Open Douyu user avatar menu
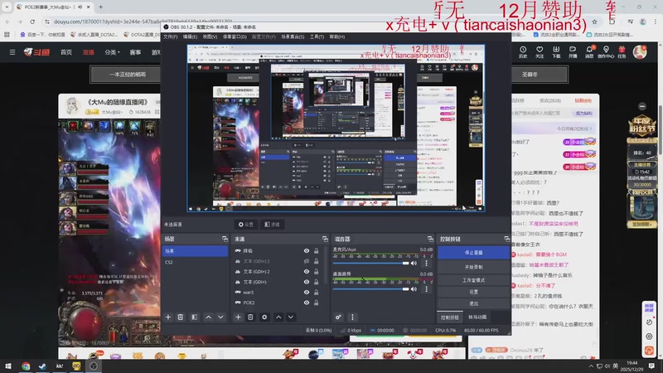 click(640, 51)
